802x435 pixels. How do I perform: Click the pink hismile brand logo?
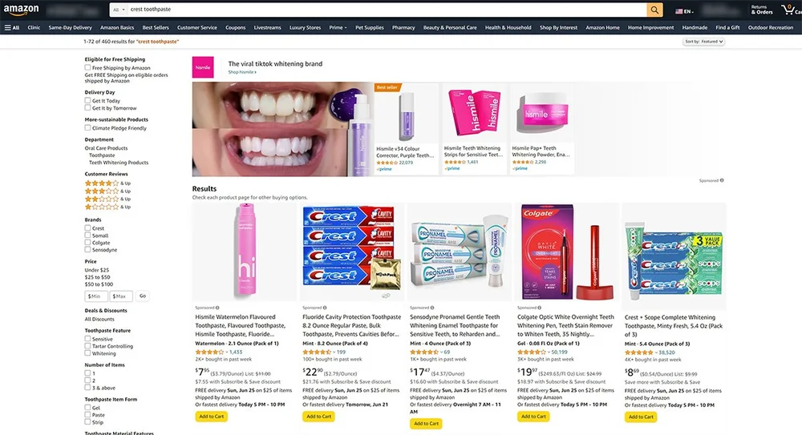[203, 67]
